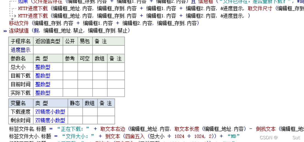The height and width of the screenshot is (142, 304).
Task: Select the 子程序名 header cell
Action: [21, 41]
